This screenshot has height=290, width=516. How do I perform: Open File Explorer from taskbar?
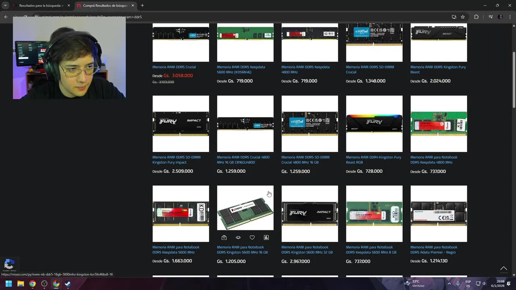(21, 284)
